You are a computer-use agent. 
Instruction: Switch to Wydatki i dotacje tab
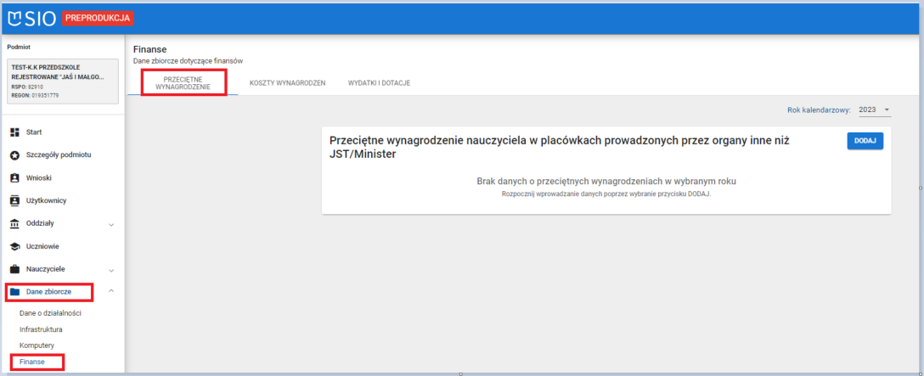tap(379, 83)
